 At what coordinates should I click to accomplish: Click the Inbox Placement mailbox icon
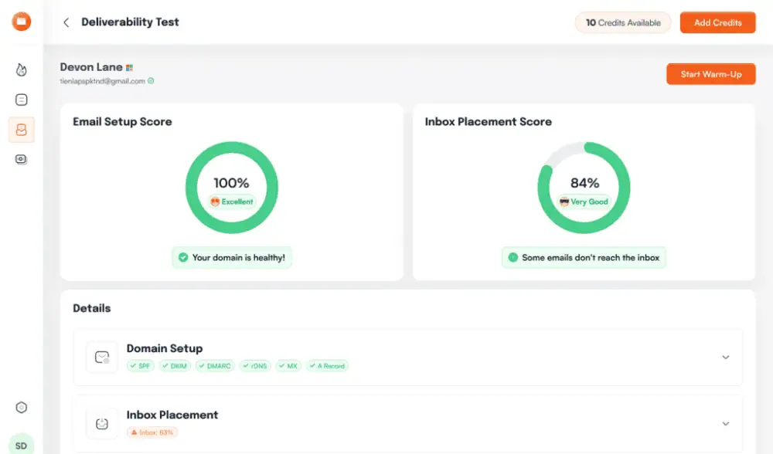(102, 424)
